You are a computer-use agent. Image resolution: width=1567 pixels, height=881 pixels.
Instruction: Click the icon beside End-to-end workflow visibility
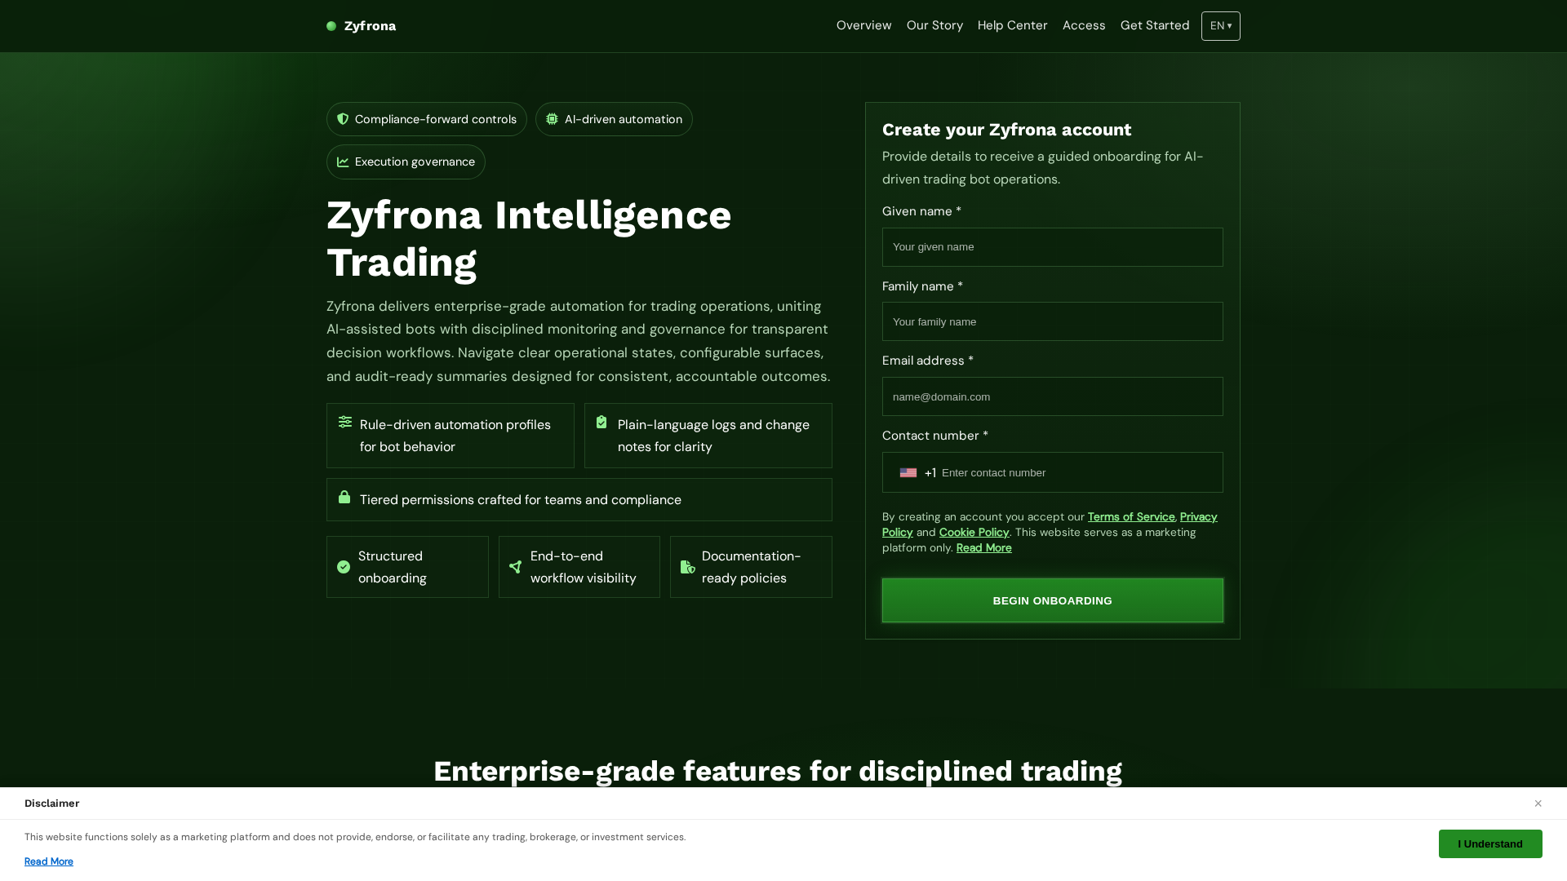(515, 567)
